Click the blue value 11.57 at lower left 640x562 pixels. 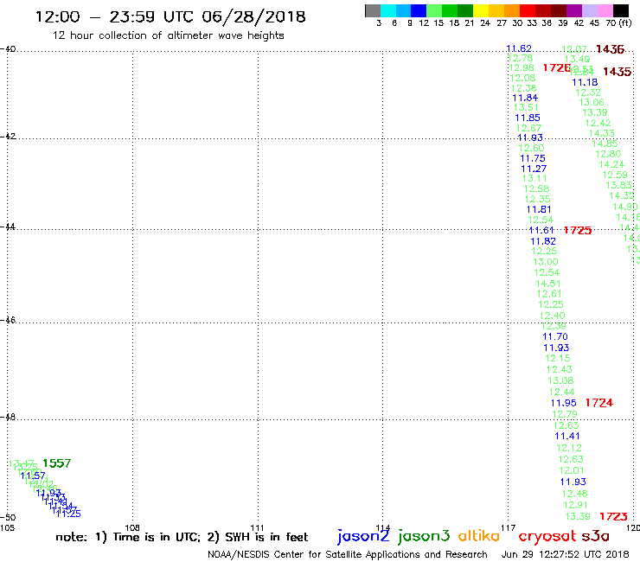pos(33,476)
